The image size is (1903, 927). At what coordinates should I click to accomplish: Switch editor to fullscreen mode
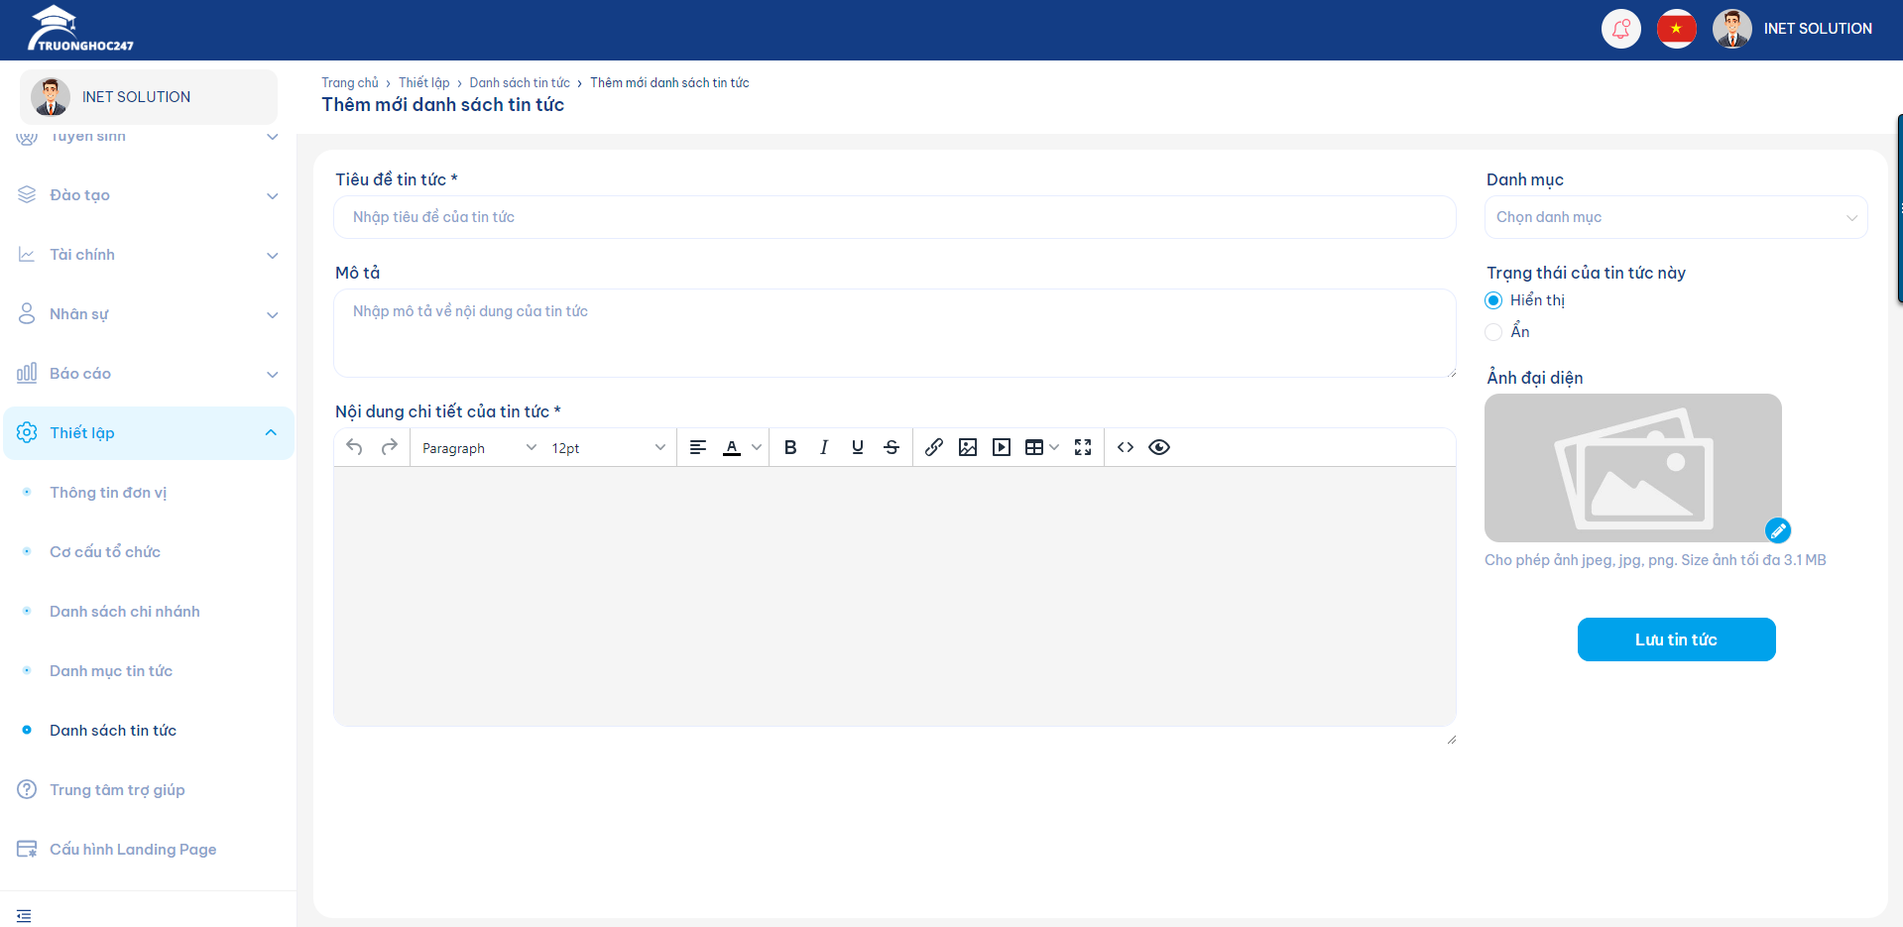tap(1083, 447)
